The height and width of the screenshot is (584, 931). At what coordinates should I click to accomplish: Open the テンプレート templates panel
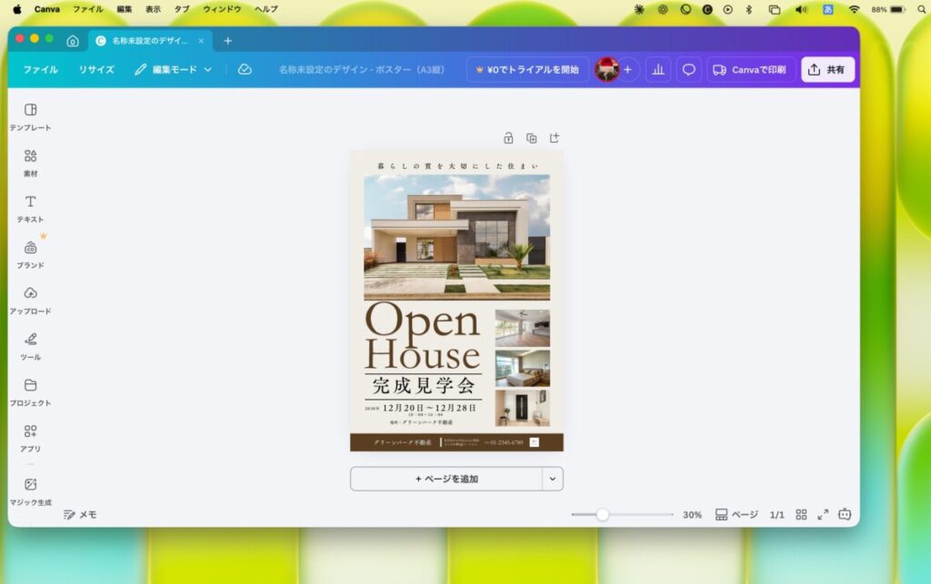[x=30, y=116]
